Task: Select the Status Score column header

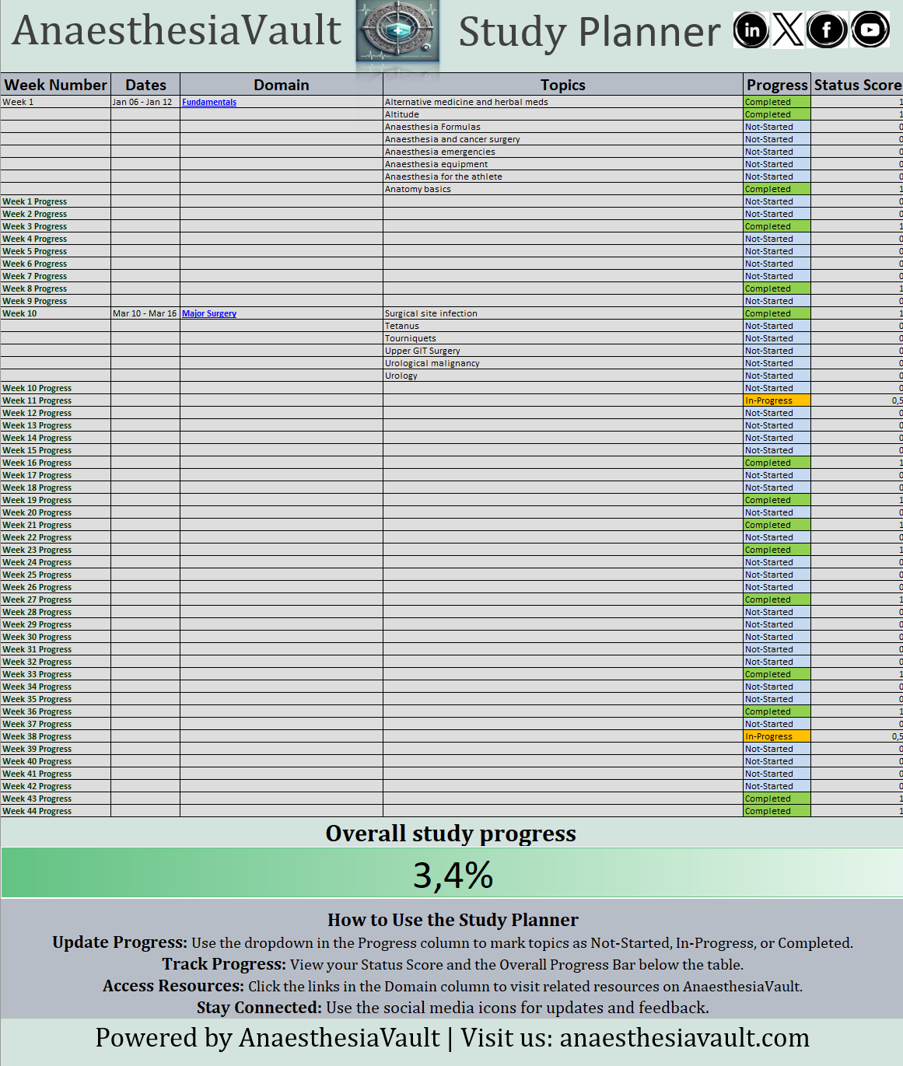Action: pos(857,85)
